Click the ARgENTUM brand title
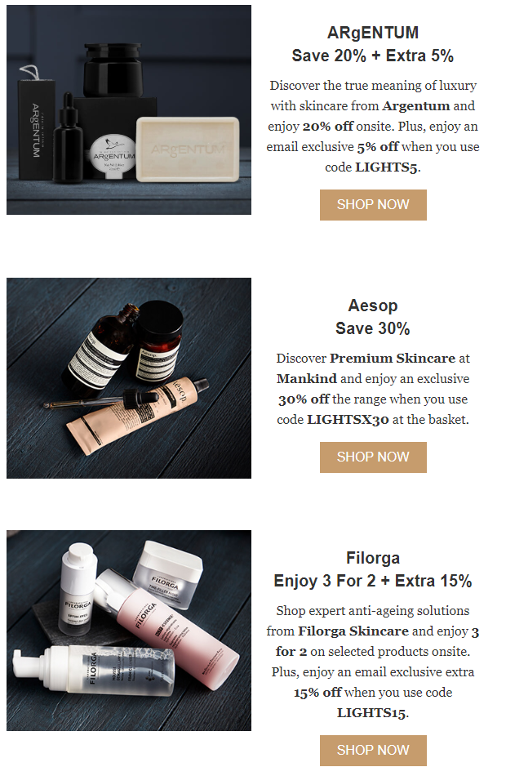 (372, 33)
